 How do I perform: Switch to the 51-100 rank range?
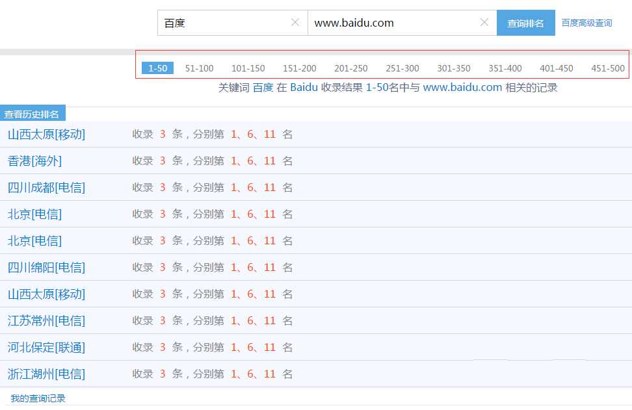[x=199, y=68]
